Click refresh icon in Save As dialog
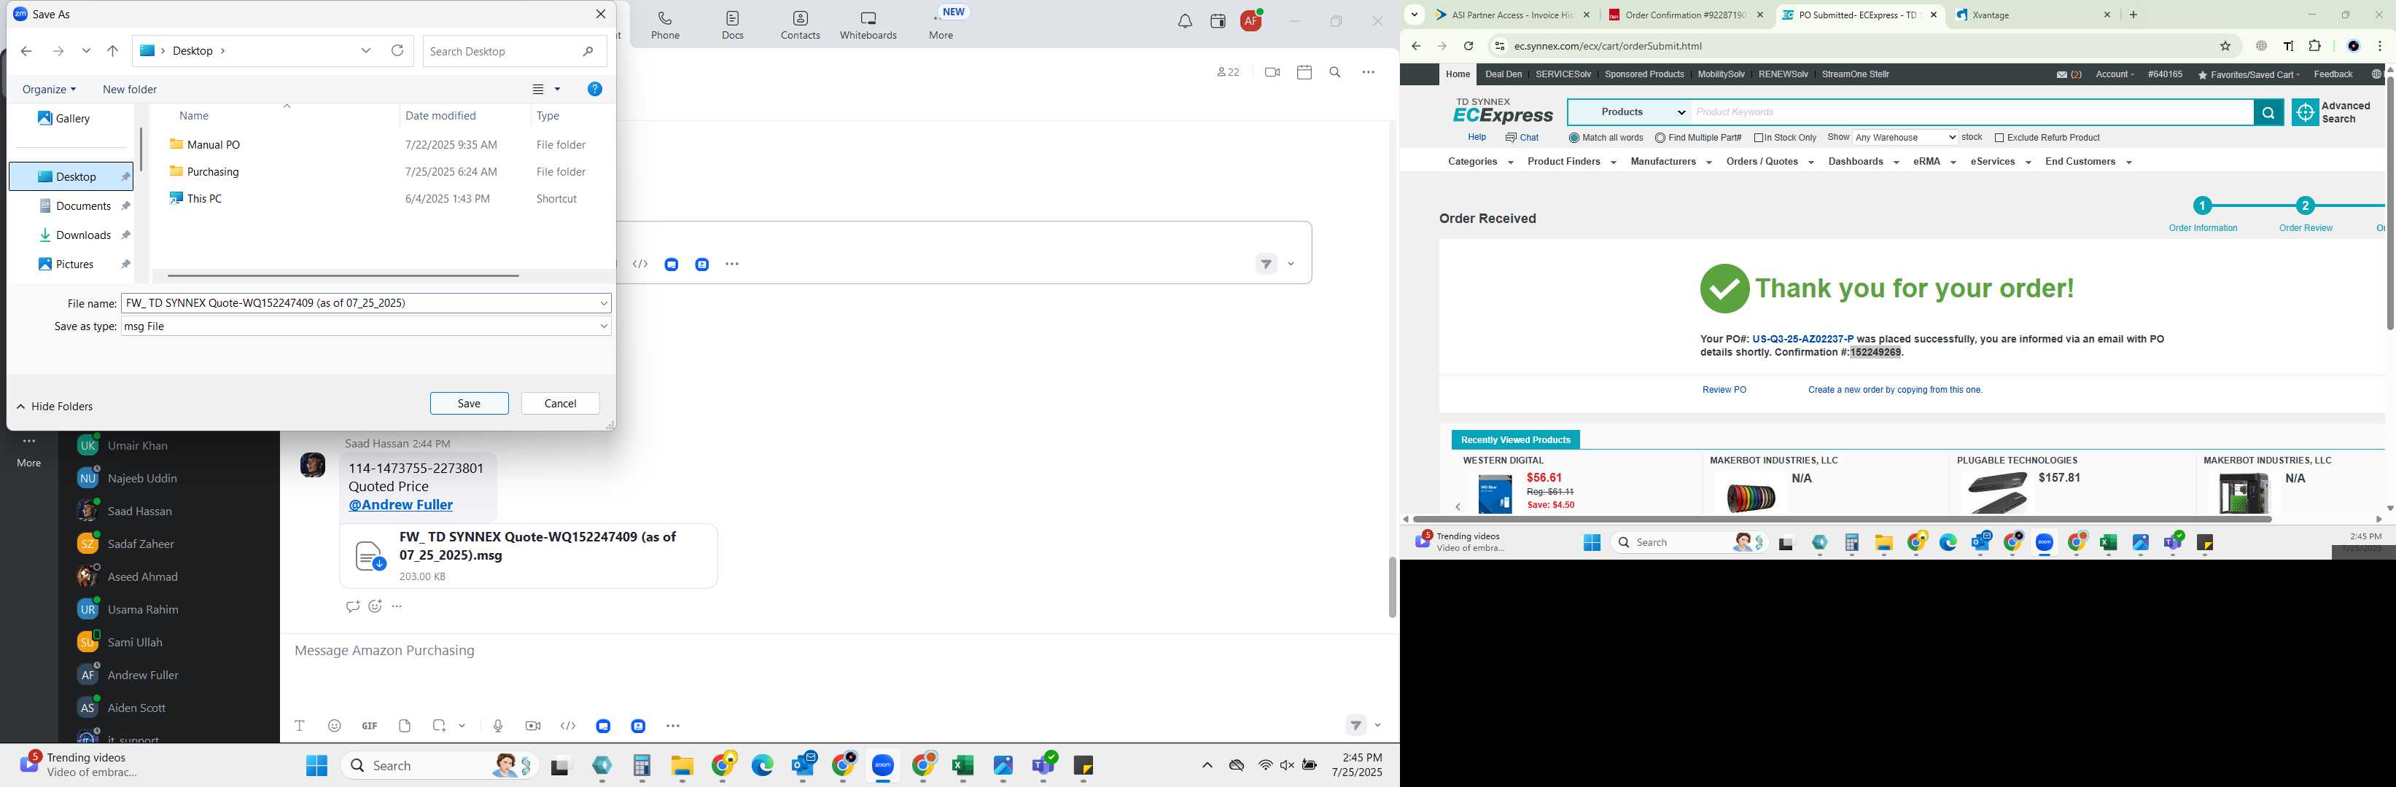The height and width of the screenshot is (787, 2396). coord(397,51)
